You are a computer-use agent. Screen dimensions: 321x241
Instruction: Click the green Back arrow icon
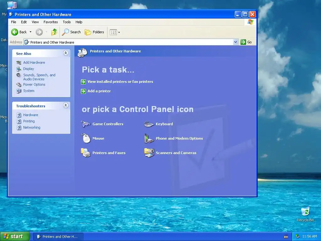(x=15, y=32)
